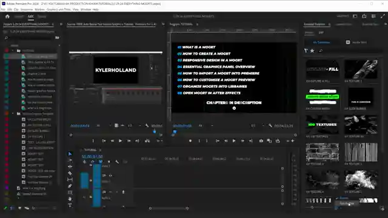Click Mark In in Program monitor
Image resolution: width=388 pixels, height=218 pixels.
pos(199,141)
